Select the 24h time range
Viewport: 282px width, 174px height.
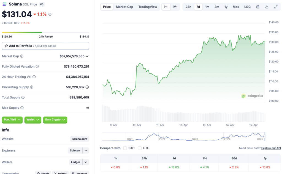tap(188, 7)
